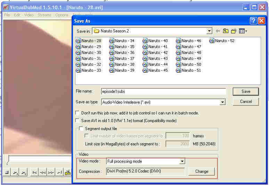Click the segment size MB field
The width and height of the screenshot is (269, 185).
(x=178, y=144)
